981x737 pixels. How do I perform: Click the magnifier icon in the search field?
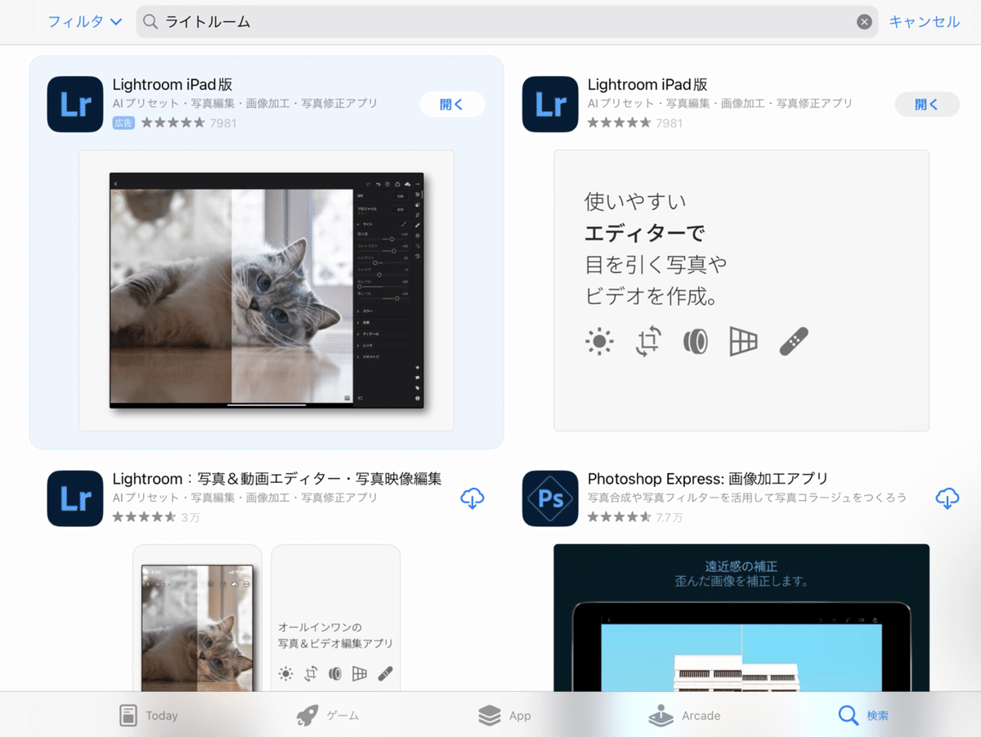tap(150, 22)
